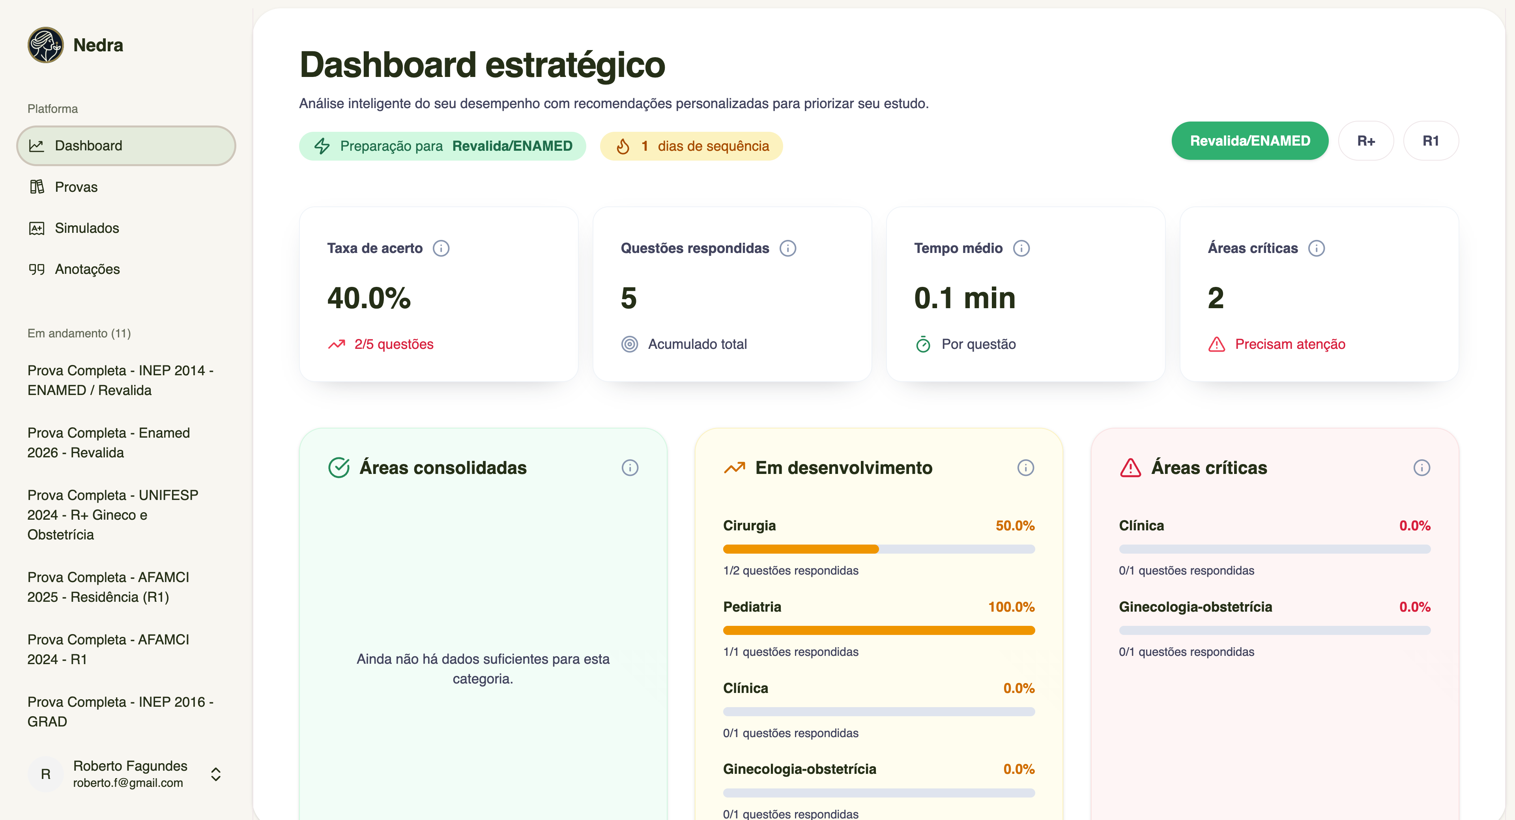Open Provas using the book icon
Screen dimensions: 1515x820
click(36, 187)
